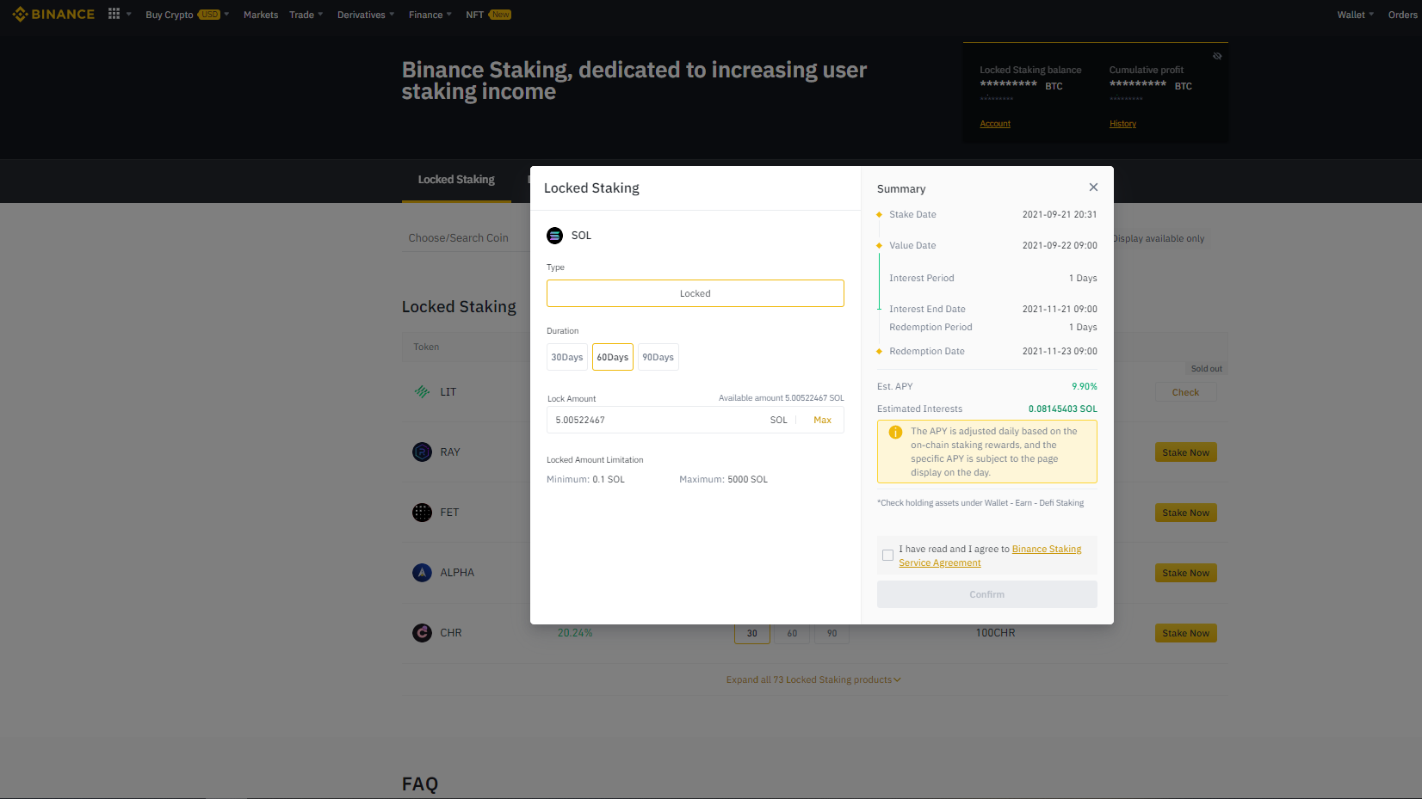Click the SOL coin icon in dialog
Image resolution: width=1422 pixels, height=799 pixels.
pyautogui.click(x=555, y=236)
